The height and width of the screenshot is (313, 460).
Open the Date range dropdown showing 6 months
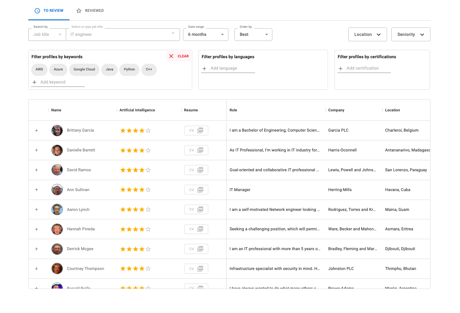206,34
